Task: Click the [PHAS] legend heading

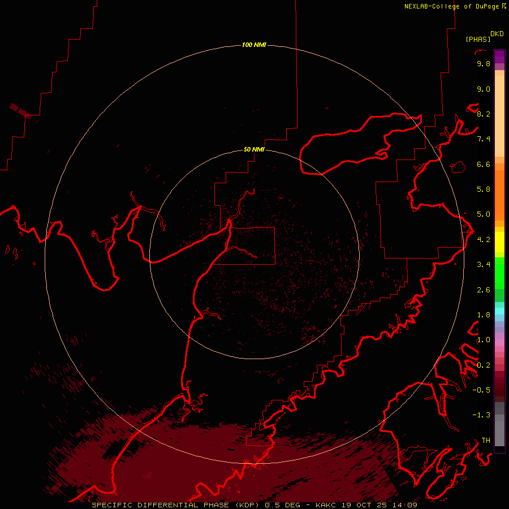Action: 478,39
